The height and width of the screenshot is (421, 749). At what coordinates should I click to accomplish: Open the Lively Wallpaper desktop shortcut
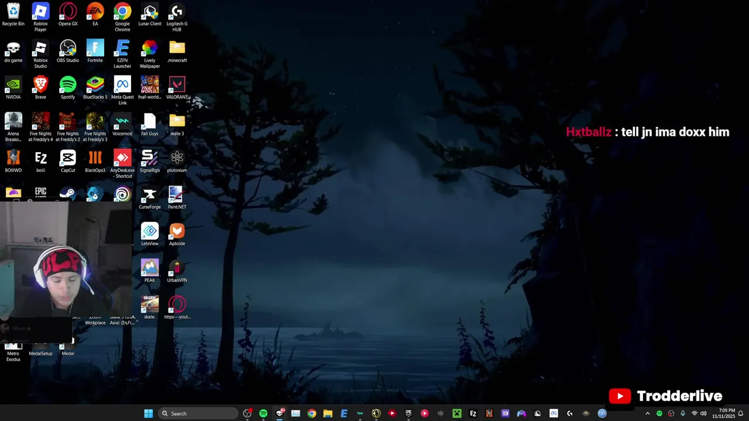(x=150, y=54)
